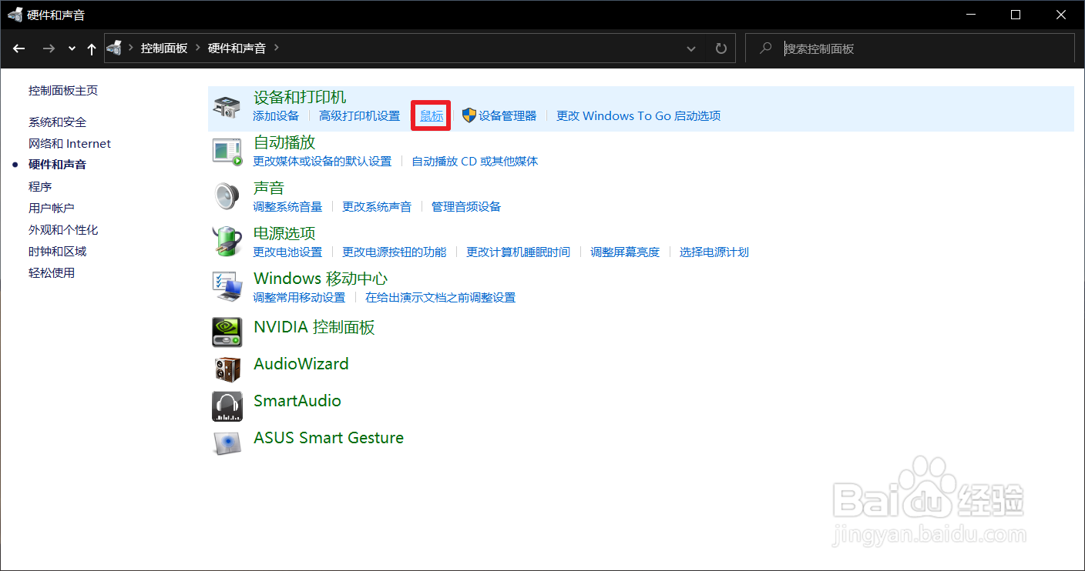Click 更改媒体或设备的默认设置 link

tap(322, 162)
